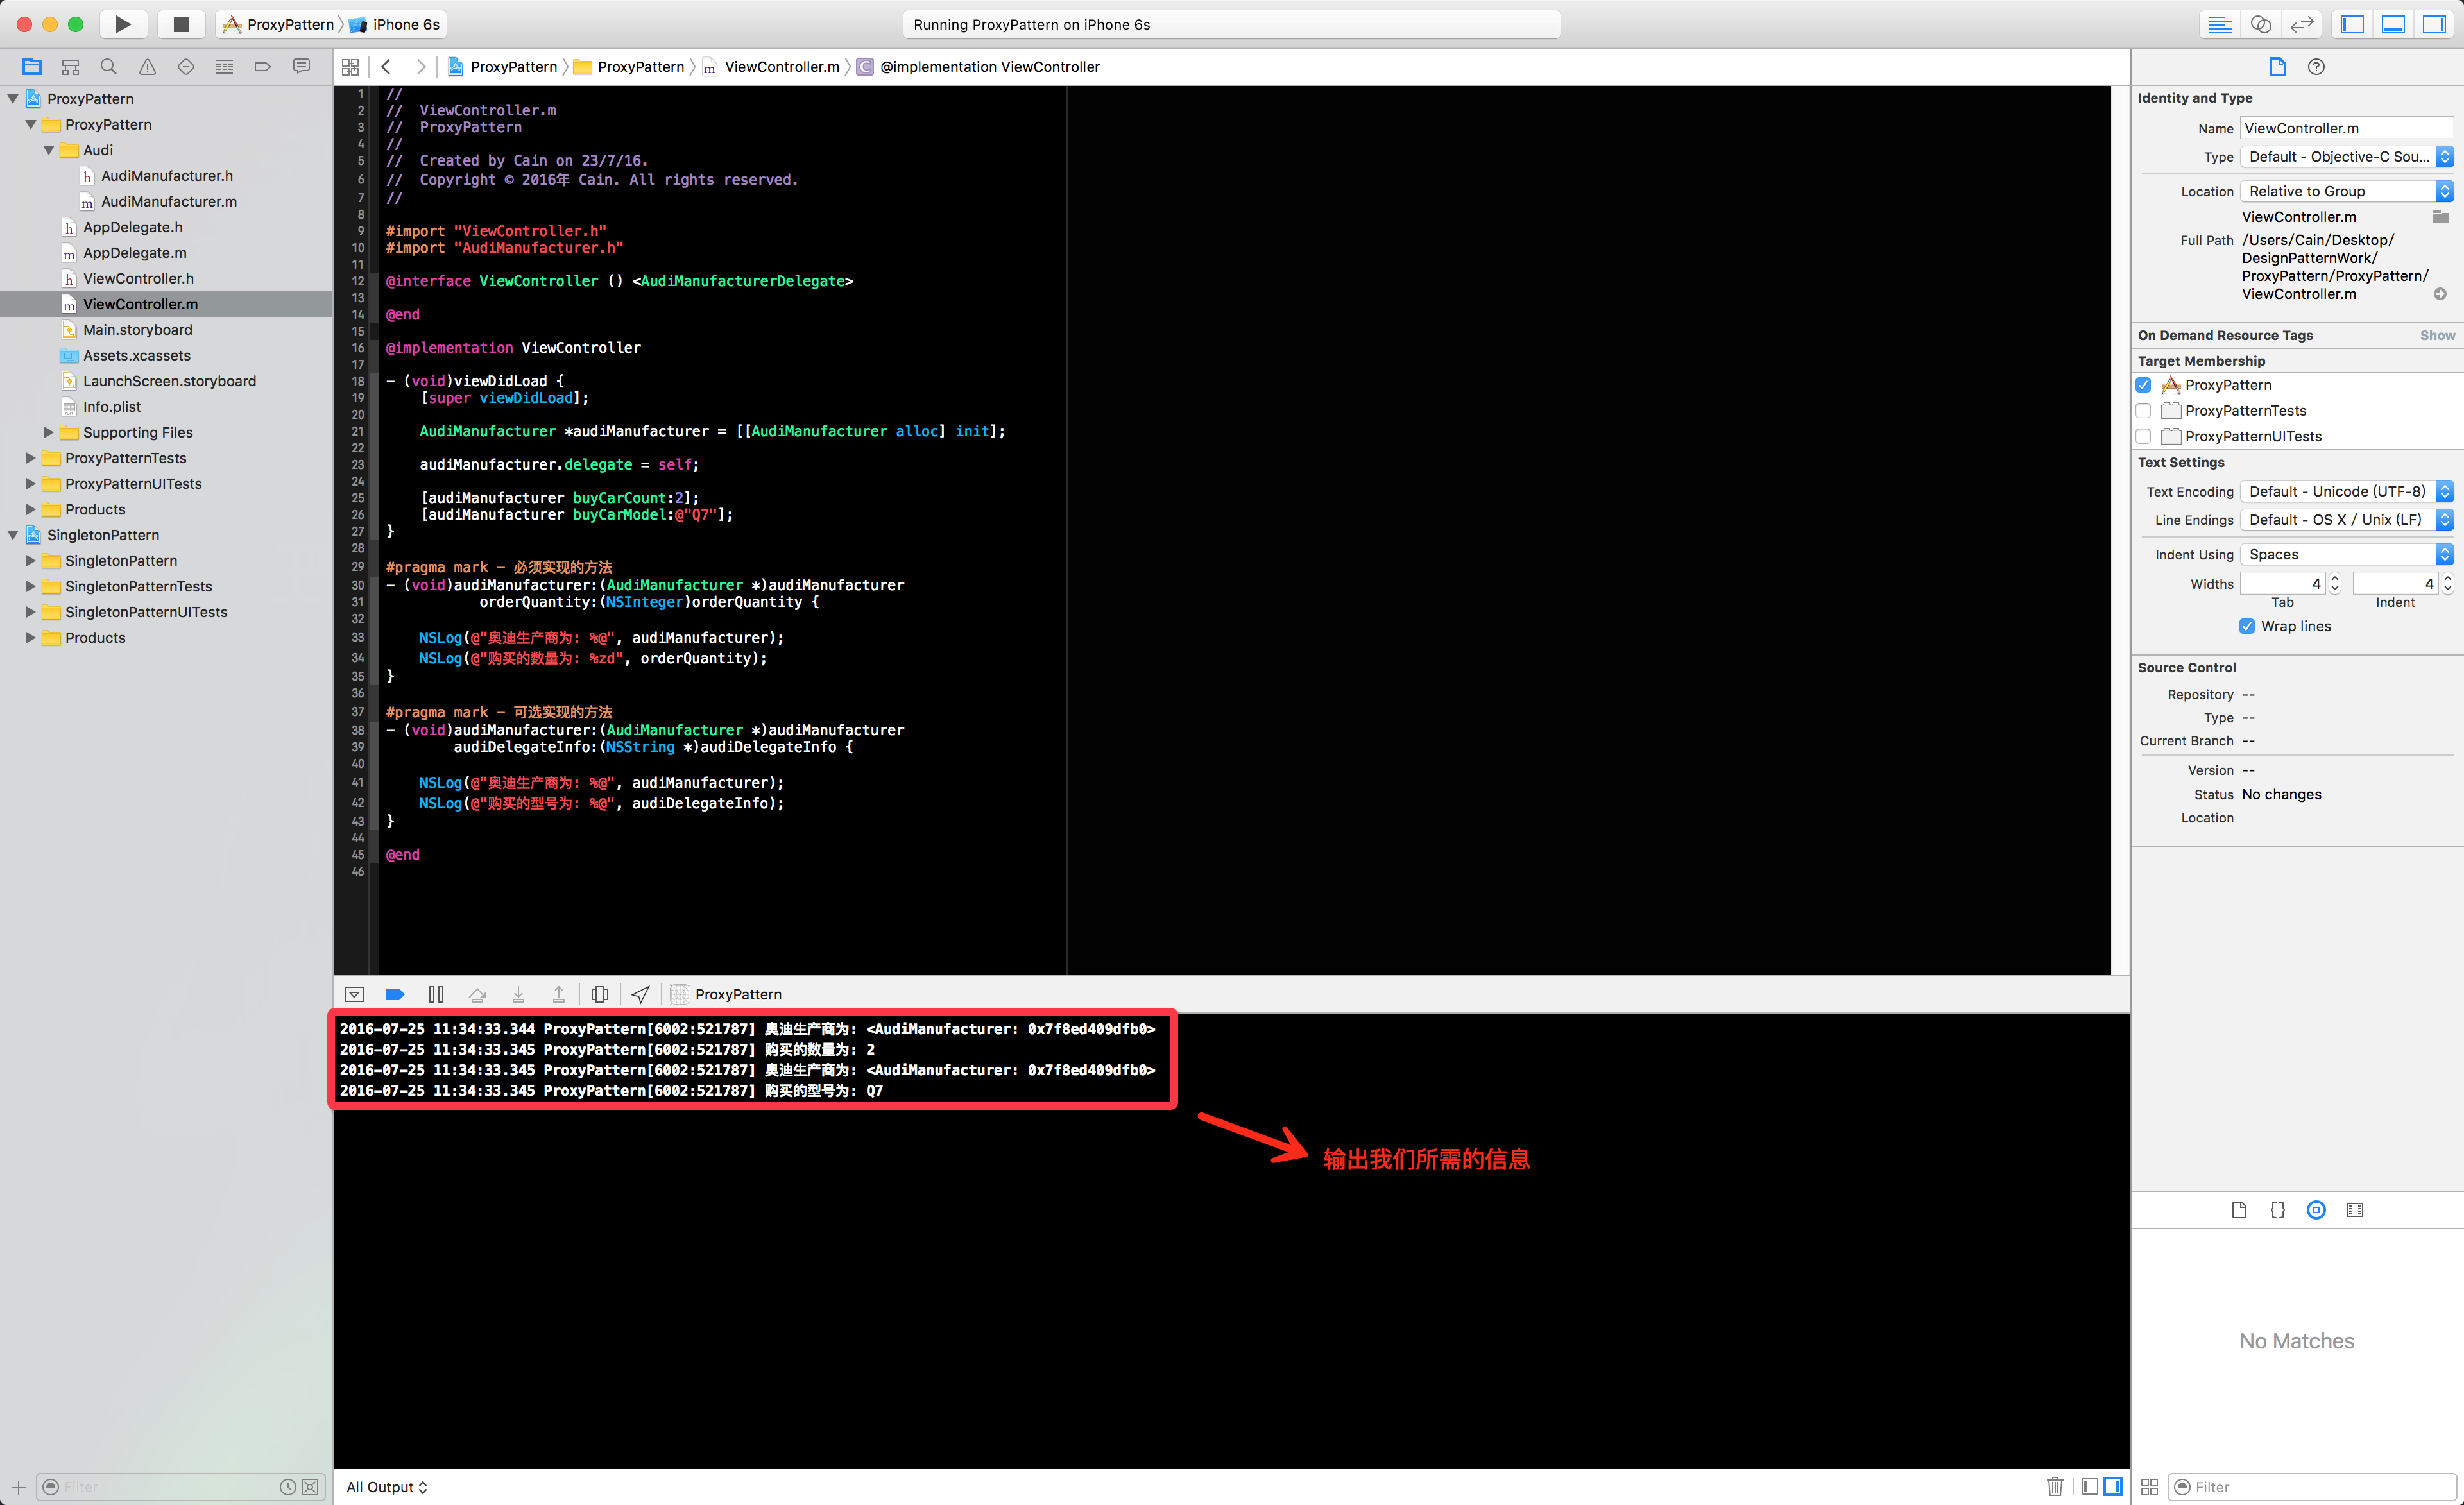
Task: Clear console with the trash icon
Action: 2054,1486
